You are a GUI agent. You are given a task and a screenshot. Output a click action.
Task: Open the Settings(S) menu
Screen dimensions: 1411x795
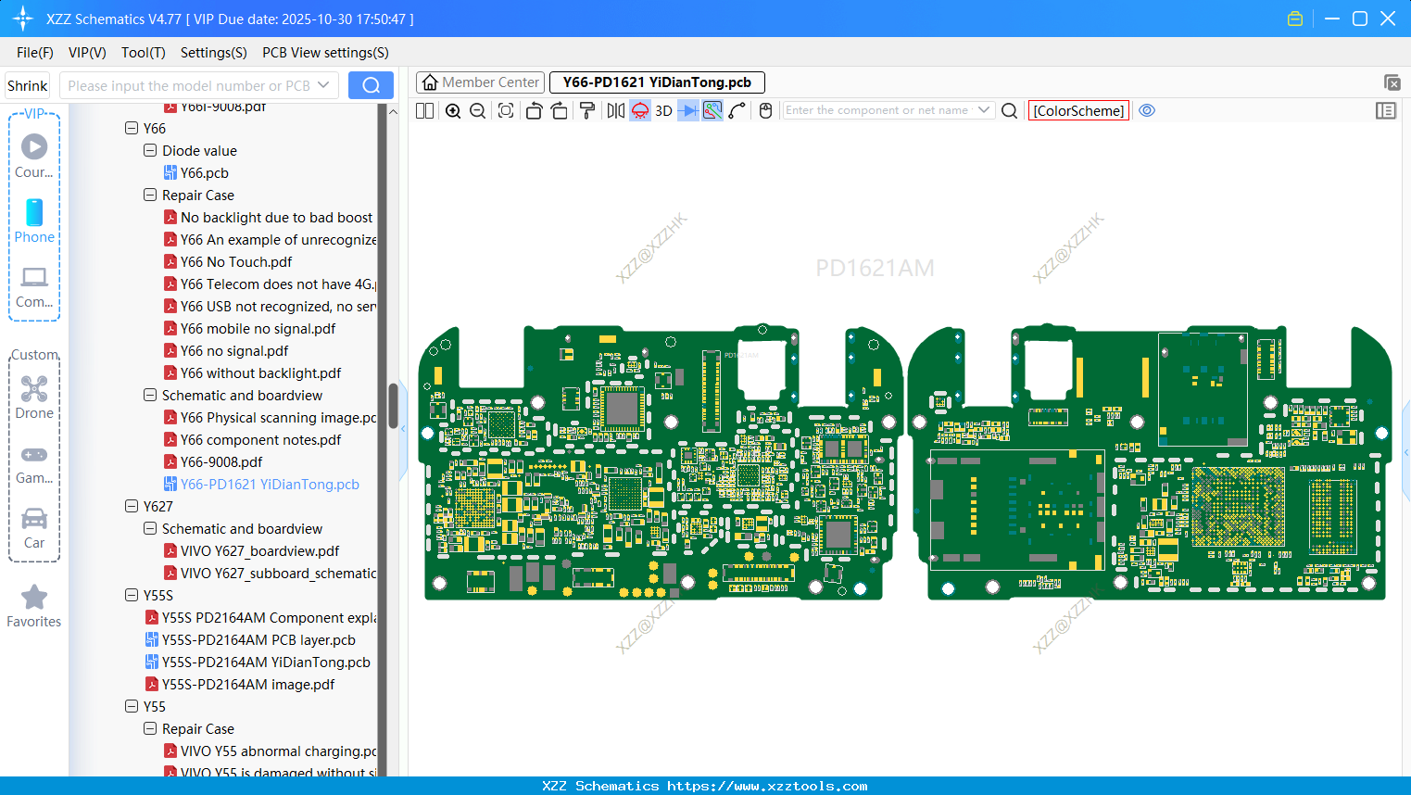tap(213, 53)
